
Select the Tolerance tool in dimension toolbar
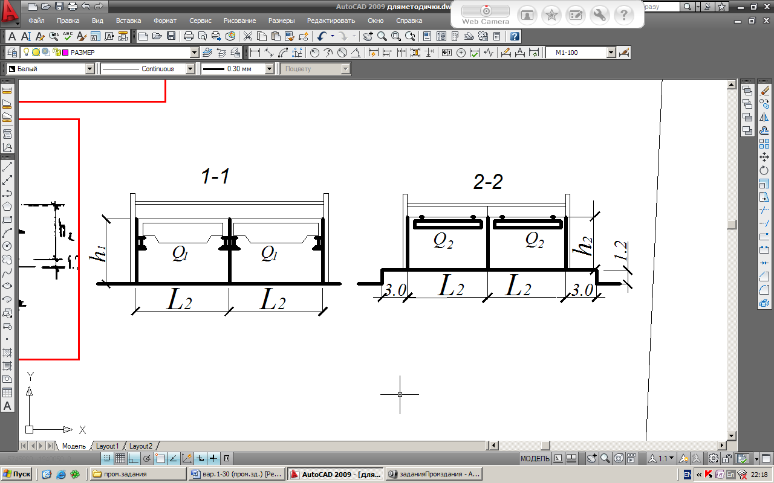447,53
